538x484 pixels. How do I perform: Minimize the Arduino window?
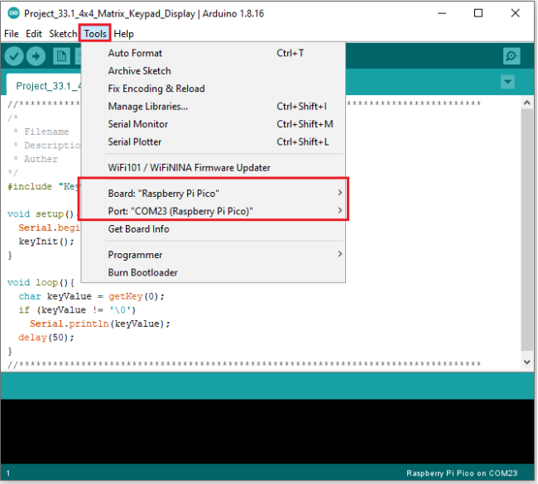point(442,13)
